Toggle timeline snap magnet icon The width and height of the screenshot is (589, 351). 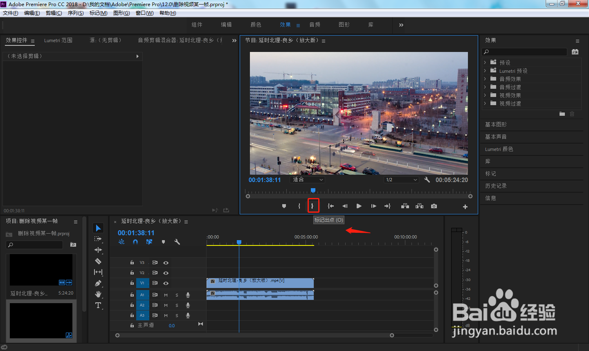pos(135,242)
